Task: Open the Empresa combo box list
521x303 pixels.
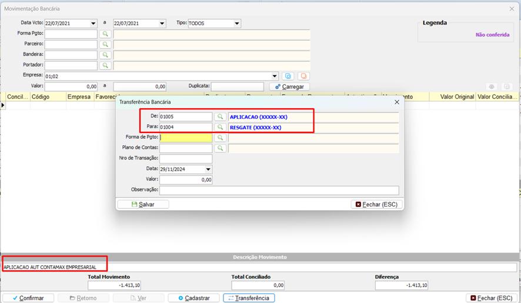Action: (x=275, y=76)
